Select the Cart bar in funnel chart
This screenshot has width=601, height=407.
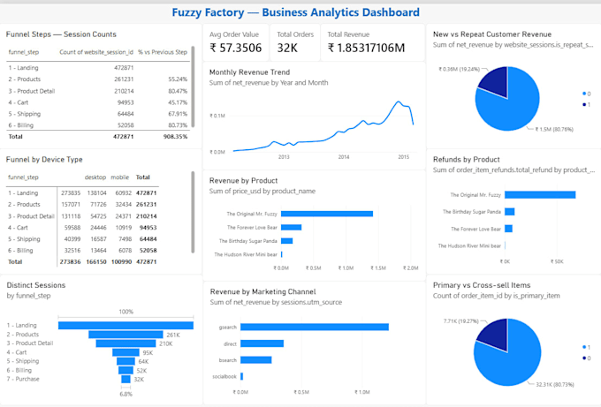pyautogui.click(x=126, y=352)
